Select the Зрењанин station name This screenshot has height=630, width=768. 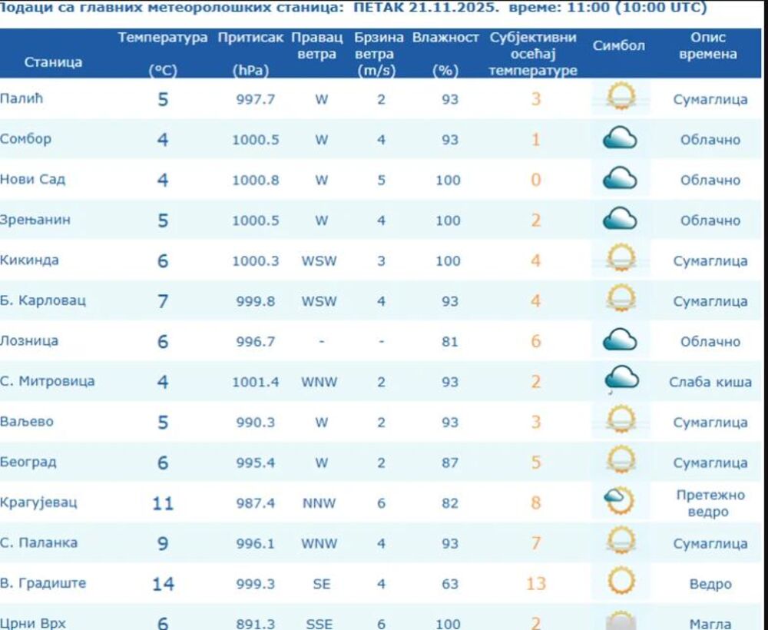pos(35,220)
